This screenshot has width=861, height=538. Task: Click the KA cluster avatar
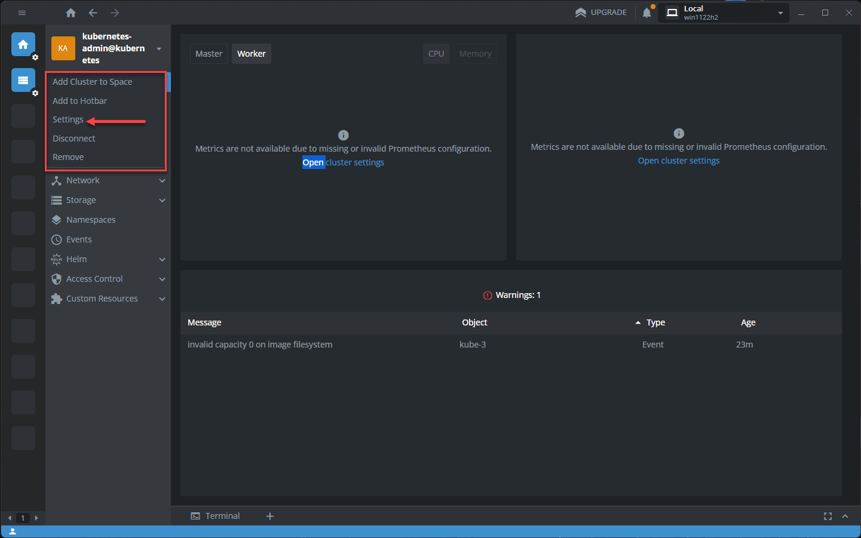63,48
